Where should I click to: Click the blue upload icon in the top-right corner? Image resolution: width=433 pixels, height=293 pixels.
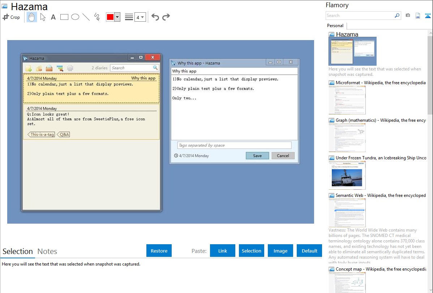(x=428, y=16)
